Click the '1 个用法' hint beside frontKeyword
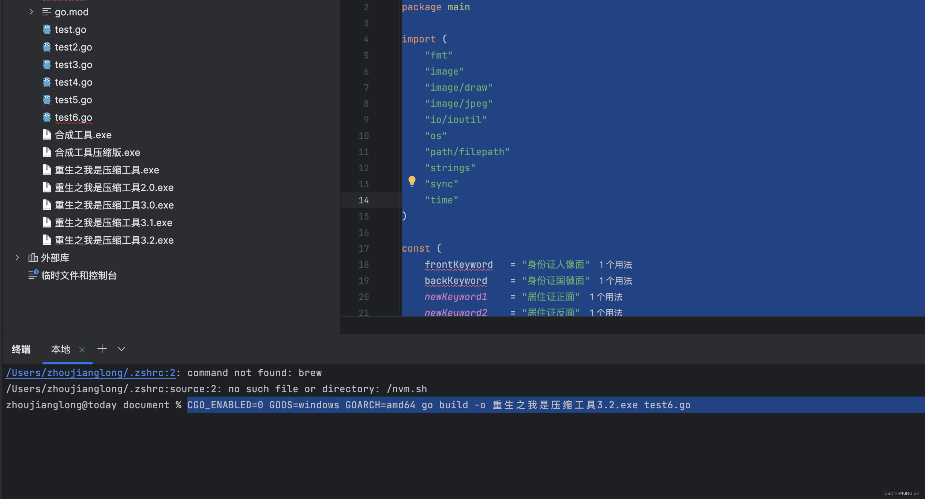 (615, 265)
